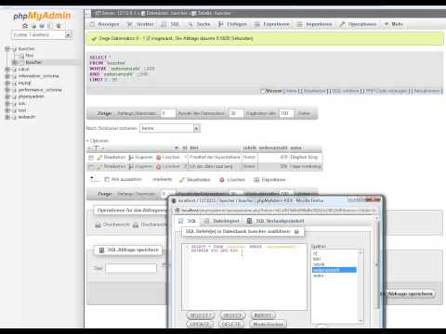
Task: Click the Druckansicht link
Action: pyautogui.click(x=111, y=225)
